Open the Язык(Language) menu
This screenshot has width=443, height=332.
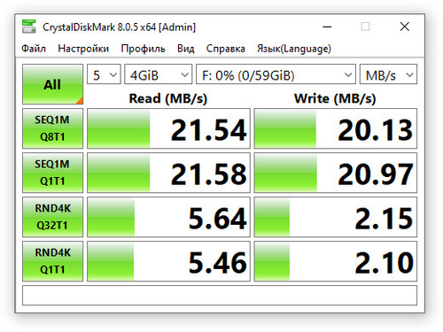tap(294, 49)
